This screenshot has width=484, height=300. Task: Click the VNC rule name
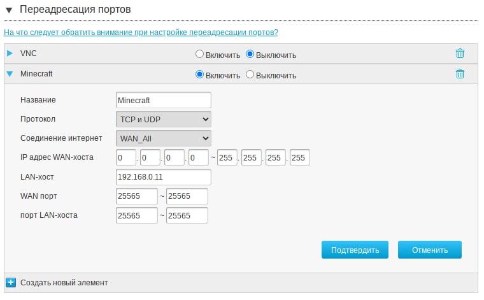pyautogui.click(x=29, y=54)
